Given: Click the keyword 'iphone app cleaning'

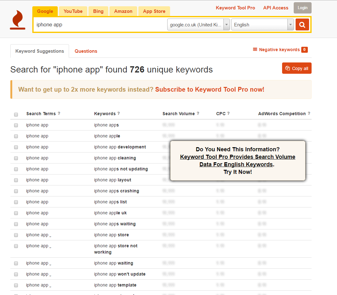Looking at the screenshot, I should 115,158.
